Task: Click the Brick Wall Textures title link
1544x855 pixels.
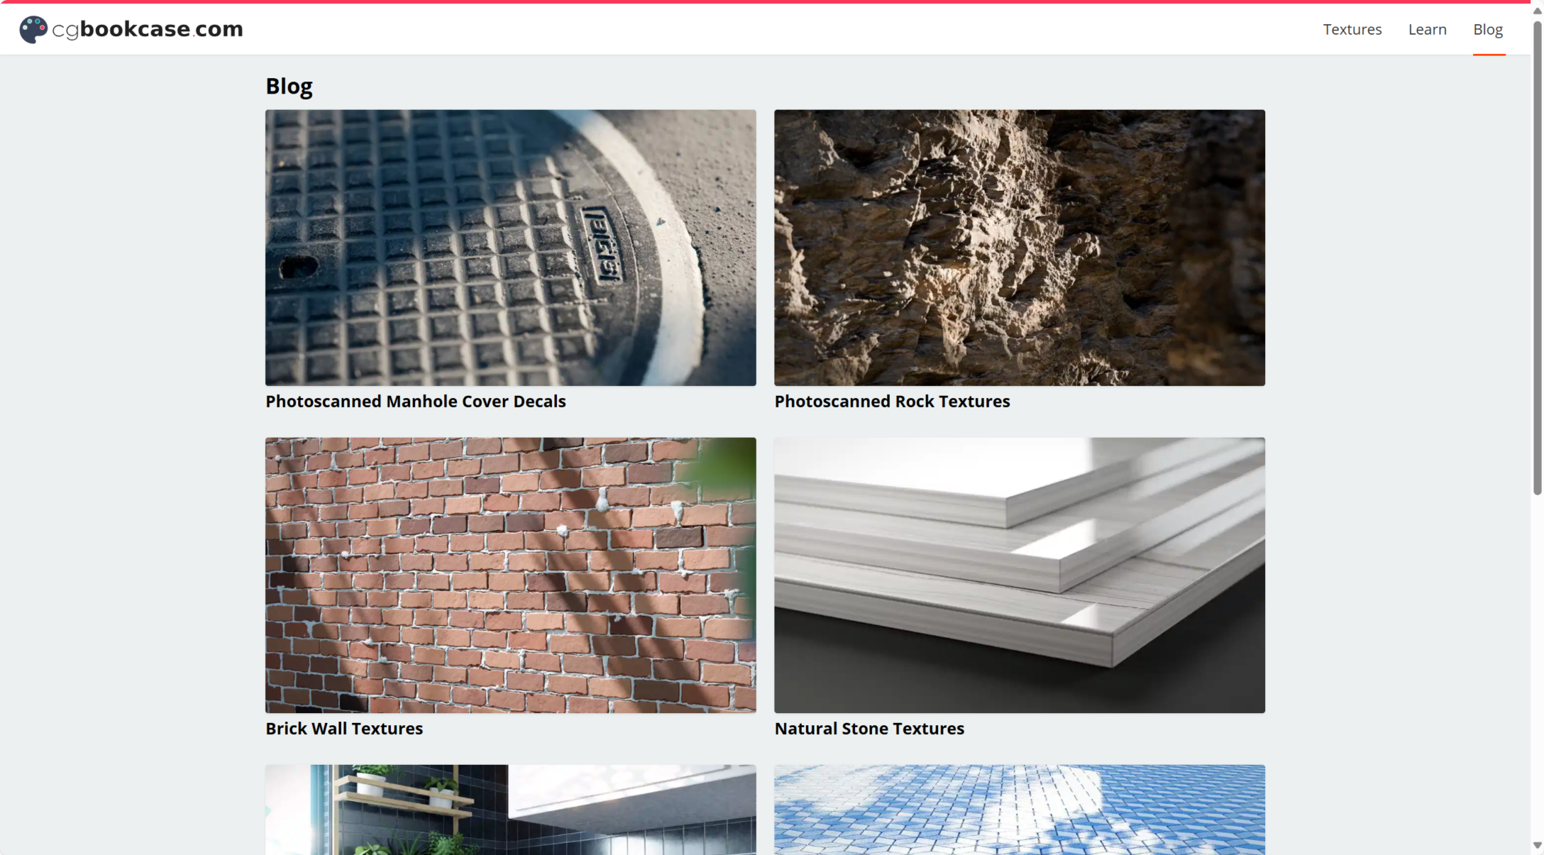Action: 343,728
